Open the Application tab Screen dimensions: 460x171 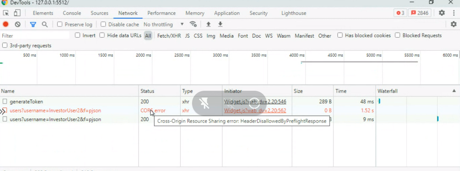click(x=227, y=13)
